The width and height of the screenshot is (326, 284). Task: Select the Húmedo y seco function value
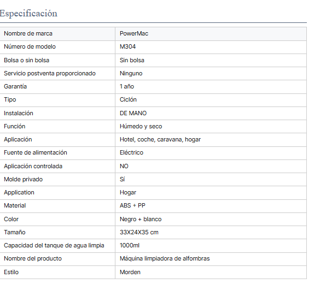[x=141, y=126]
